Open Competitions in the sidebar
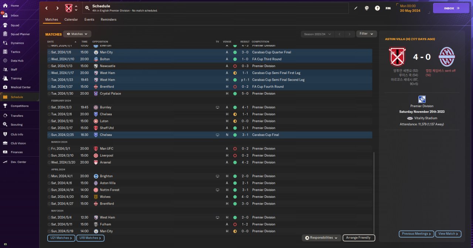This screenshot has width=473, height=248. (19, 106)
